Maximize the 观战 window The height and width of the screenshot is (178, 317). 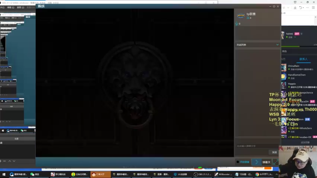click(274, 6)
